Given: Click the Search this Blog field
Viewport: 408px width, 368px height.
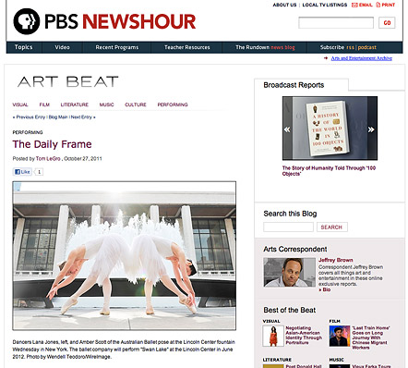Looking at the screenshot, I should click(x=288, y=227).
